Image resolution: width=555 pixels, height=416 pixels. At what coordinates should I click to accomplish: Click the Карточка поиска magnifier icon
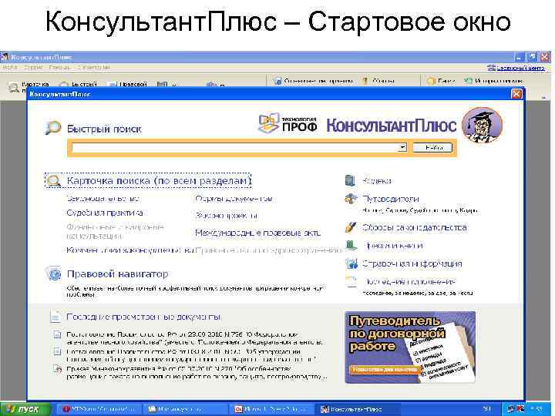pos(54,181)
